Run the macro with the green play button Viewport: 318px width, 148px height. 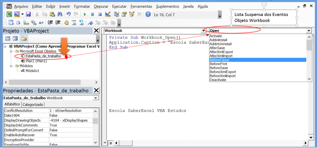85,14
